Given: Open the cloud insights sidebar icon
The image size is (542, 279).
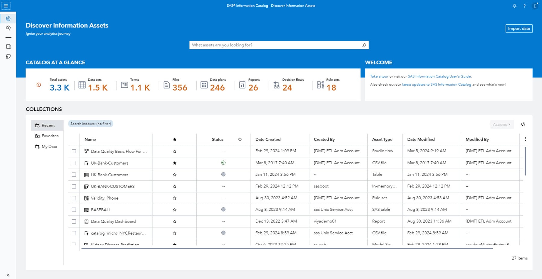Looking at the screenshot, I should point(8,28).
